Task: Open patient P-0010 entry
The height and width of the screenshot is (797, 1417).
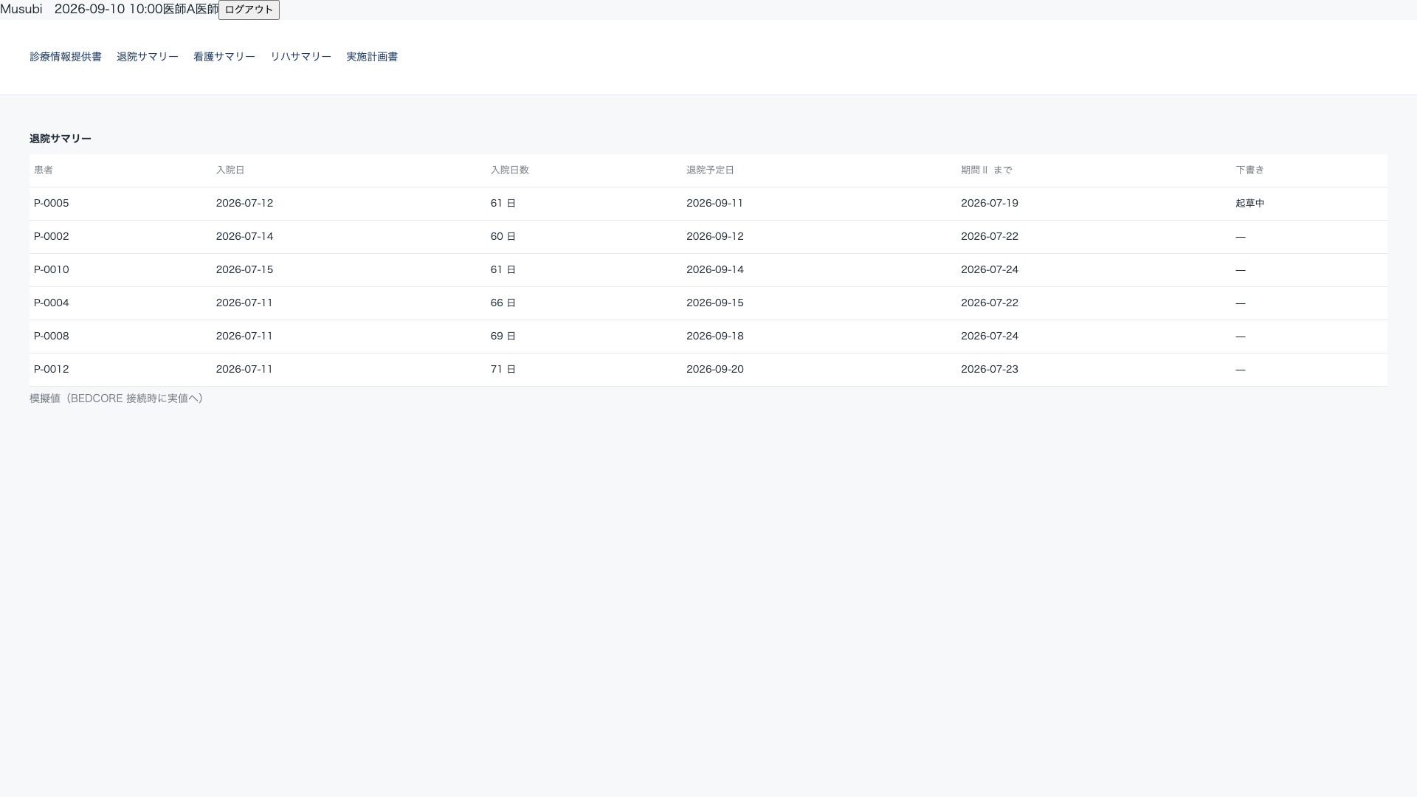Action: (708, 270)
